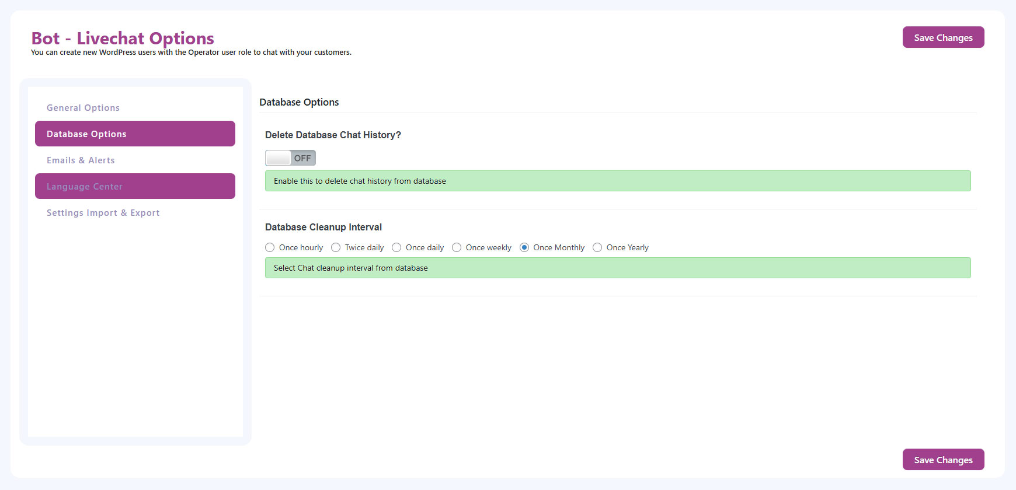Click the top Save Changes button
The width and height of the screenshot is (1016, 490).
(943, 37)
